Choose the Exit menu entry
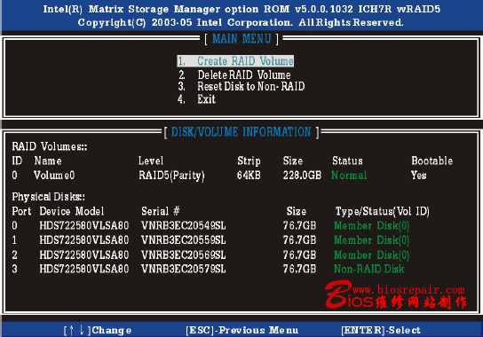483x337 pixels. (x=196, y=99)
